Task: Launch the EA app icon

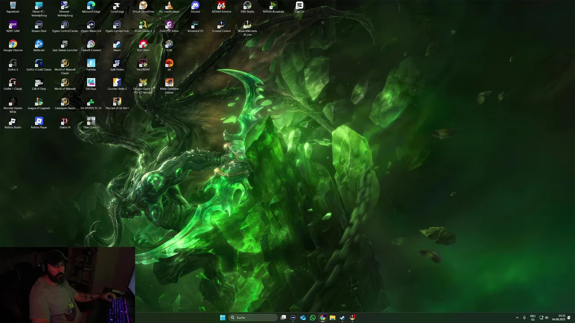Action: pos(169,65)
